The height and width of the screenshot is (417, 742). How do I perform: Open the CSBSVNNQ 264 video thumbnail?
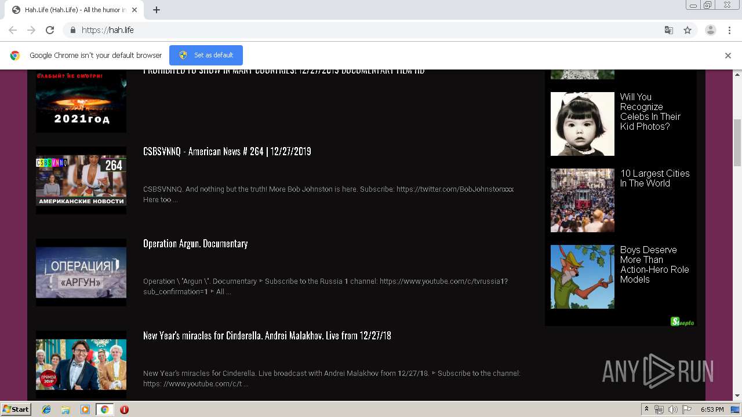click(x=81, y=180)
